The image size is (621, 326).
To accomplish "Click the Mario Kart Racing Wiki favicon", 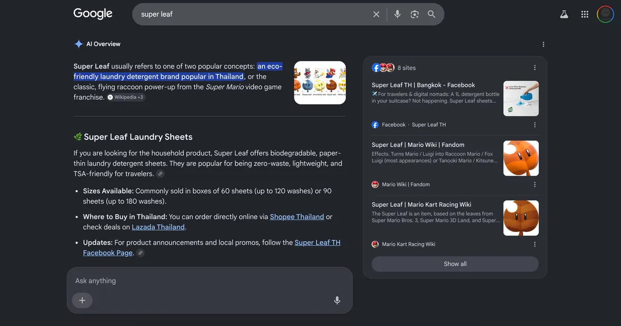I will (375, 244).
